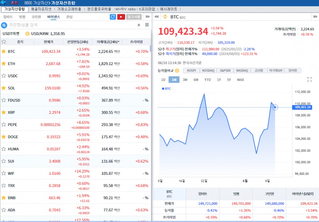Click info icon next to 등락률비교

point(177,70)
